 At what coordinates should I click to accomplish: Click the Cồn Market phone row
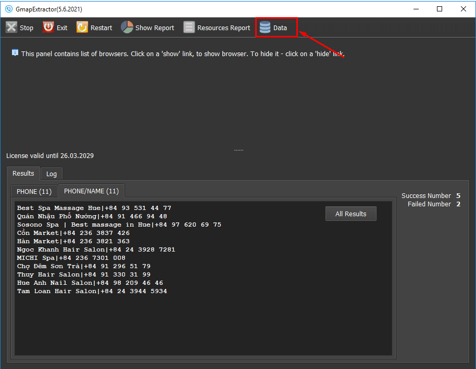[x=73, y=233]
